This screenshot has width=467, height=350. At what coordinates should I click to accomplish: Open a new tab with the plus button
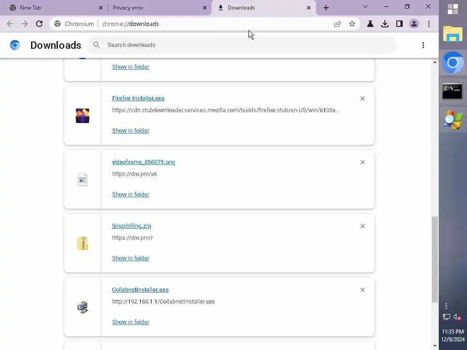(326, 8)
